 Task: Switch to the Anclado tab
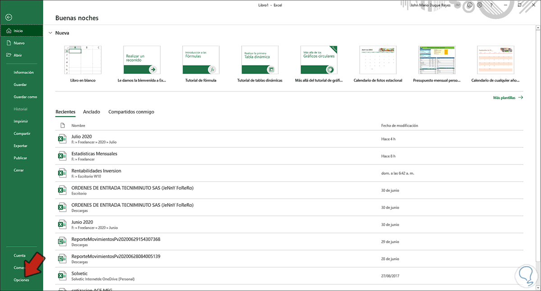tap(92, 112)
